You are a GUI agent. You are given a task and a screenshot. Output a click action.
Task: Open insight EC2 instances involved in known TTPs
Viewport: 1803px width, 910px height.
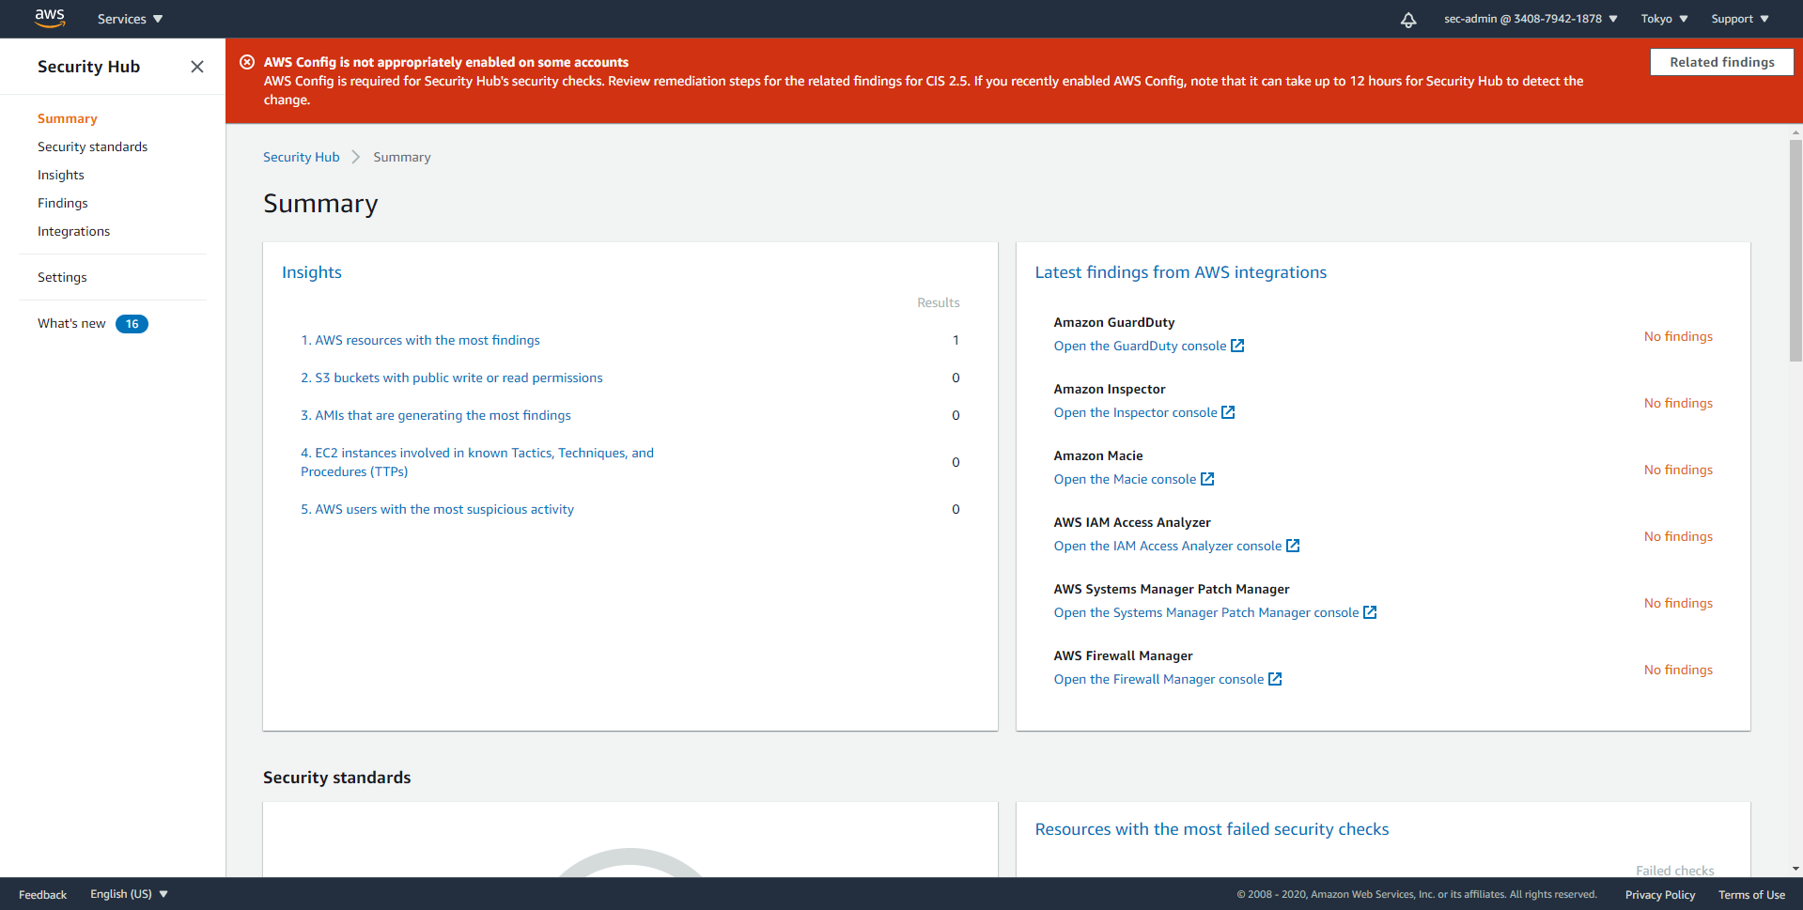[x=477, y=462]
